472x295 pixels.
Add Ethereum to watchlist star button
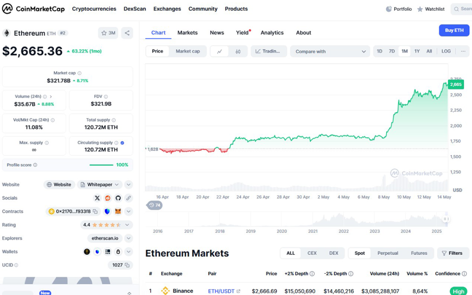coord(108,33)
